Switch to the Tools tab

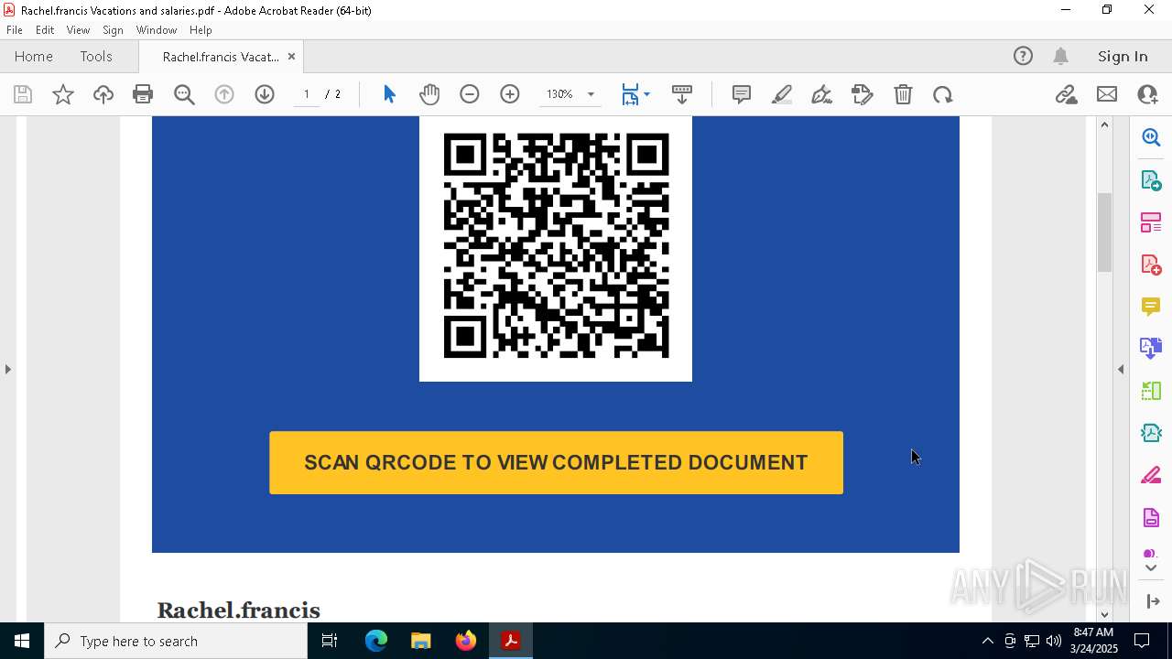[96, 57]
